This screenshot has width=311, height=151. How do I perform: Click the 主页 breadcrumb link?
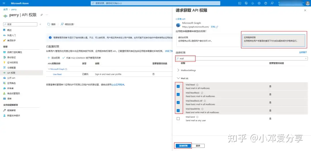tap(5, 9)
